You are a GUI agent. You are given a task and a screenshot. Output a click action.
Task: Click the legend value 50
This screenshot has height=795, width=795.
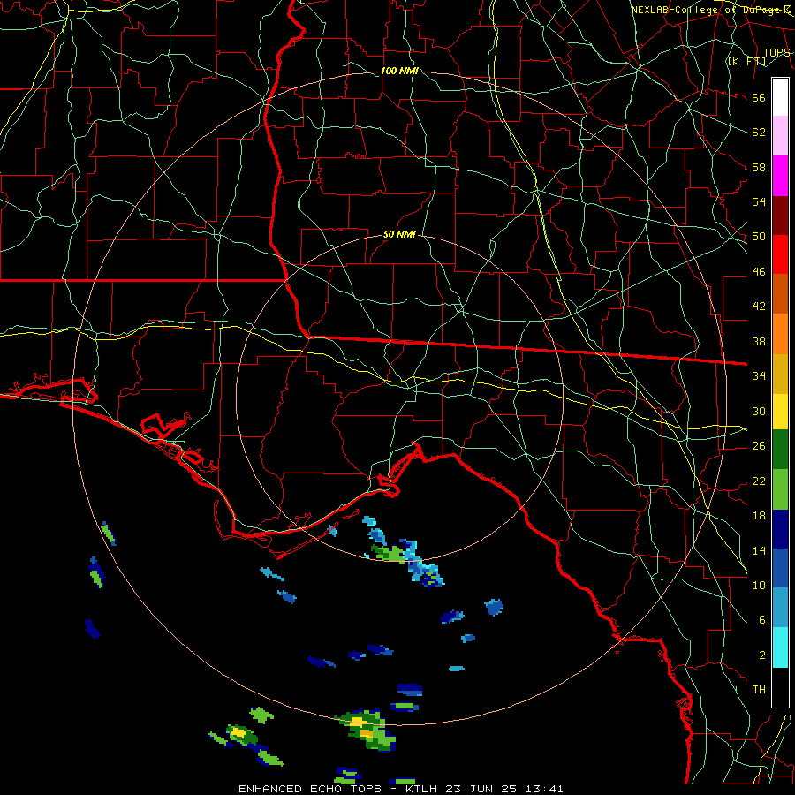click(x=759, y=236)
